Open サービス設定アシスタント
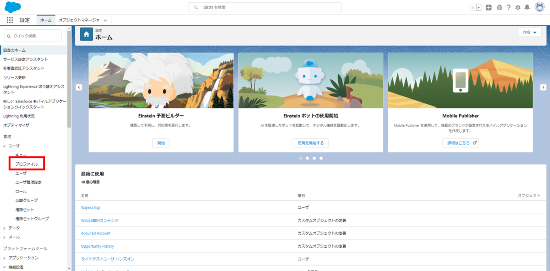Viewport: 550px width, 271px height. point(25,59)
